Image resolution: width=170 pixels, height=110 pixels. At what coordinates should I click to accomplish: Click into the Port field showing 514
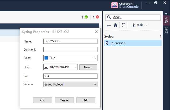pyautogui.click(x=70, y=76)
